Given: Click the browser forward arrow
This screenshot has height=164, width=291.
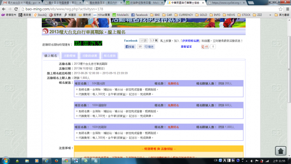Looking at the screenshot, I should tap(10, 9).
